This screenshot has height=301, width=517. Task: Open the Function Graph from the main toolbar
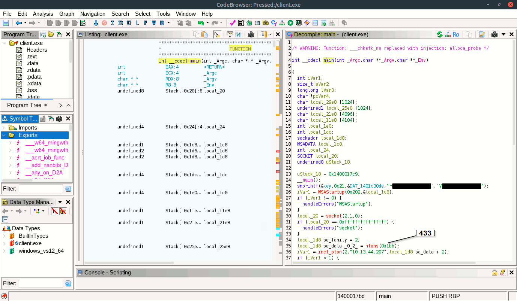282,23
